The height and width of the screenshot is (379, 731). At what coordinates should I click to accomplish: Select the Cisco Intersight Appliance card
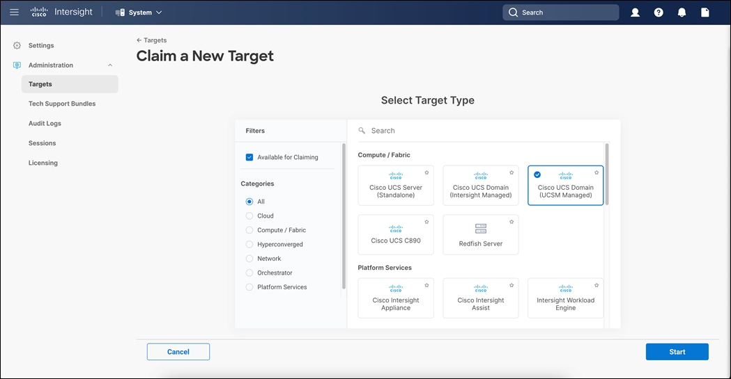(x=396, y=298)
